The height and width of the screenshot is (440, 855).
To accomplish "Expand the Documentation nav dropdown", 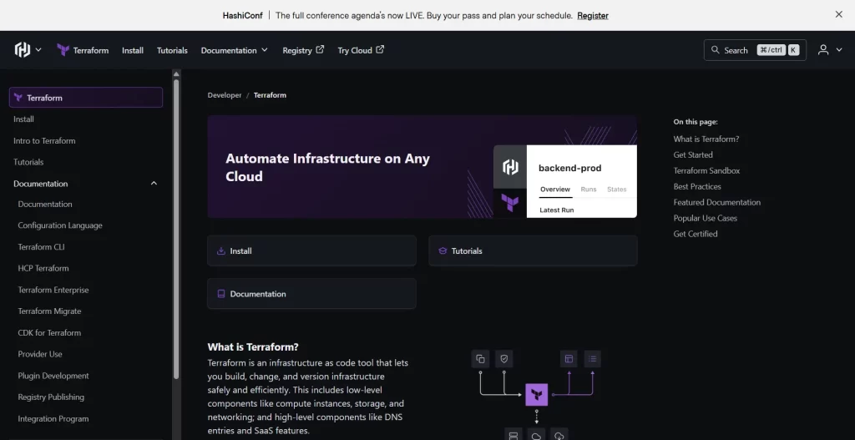I will coord(235,50).
